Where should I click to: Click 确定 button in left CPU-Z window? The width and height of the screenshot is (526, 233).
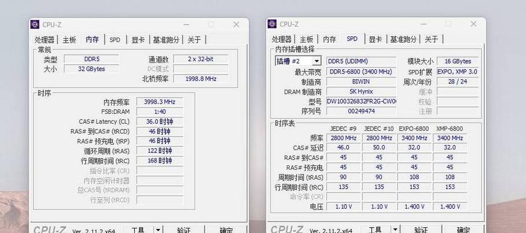click(226, 230)
